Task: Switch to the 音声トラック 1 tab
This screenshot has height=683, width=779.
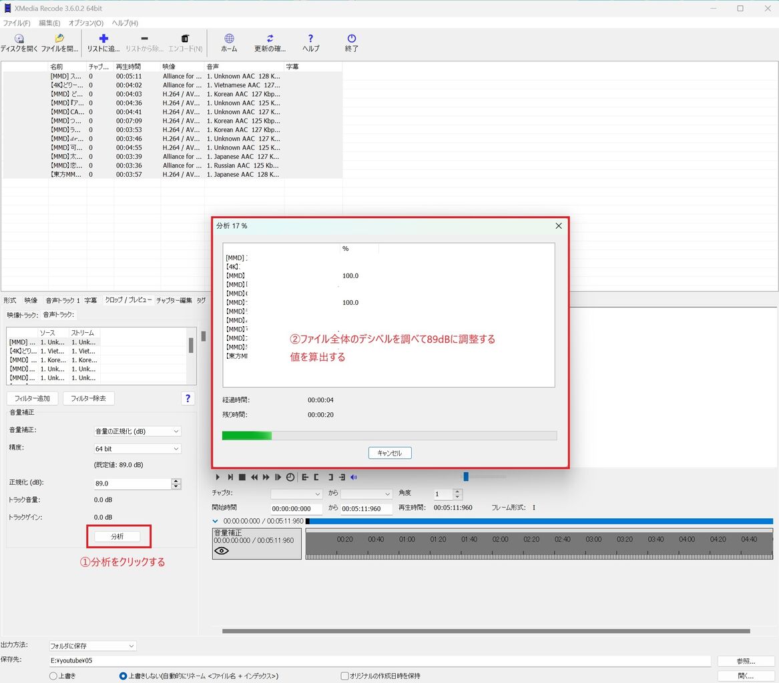Action: 63,300
